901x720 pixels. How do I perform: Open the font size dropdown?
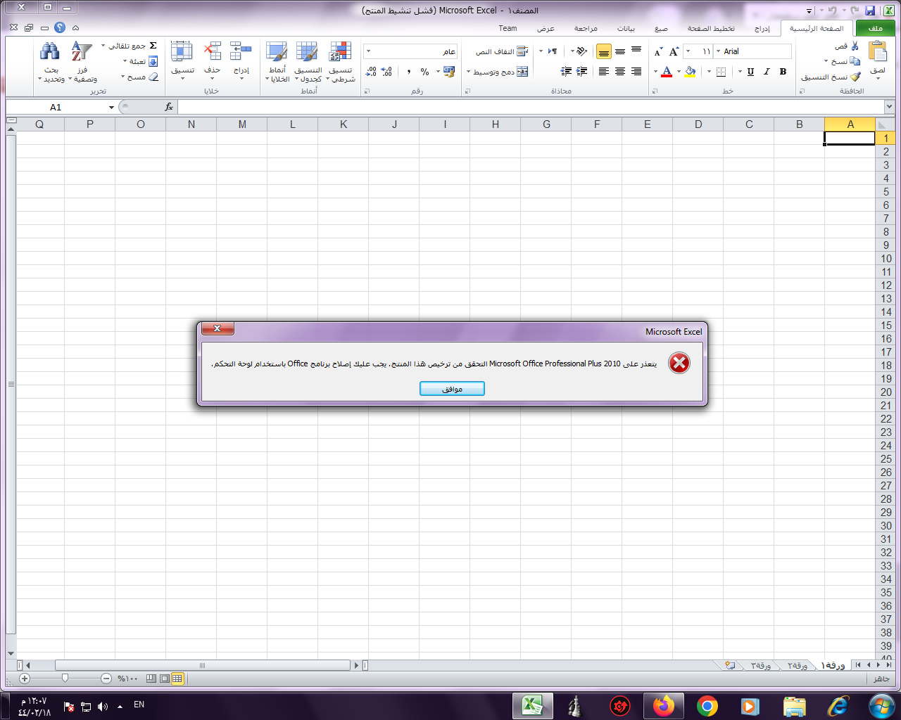click(x=688, y=51)
